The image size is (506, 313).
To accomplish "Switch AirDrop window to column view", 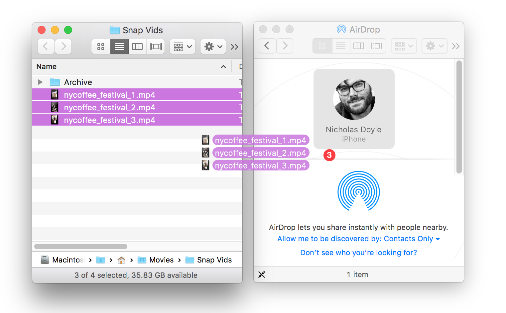I will (x=359, y=46).
